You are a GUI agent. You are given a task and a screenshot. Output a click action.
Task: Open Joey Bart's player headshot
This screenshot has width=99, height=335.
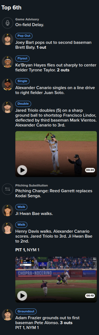(x=8, y=39)
